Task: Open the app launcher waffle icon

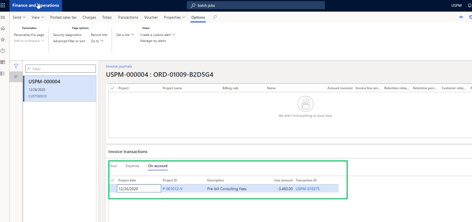Action: pyautogui.click(x=4, y=6)
